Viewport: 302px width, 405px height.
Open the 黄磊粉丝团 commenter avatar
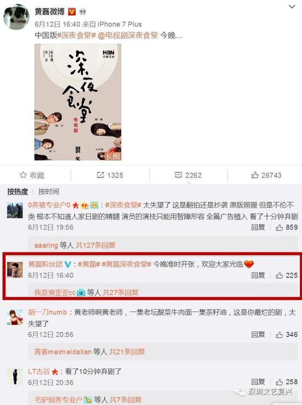click(x=15, y=270)
